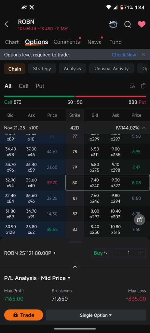Decrease quantity with the minus button
The height and width of the screenshot is (333, 150).
tap(116, 253)
